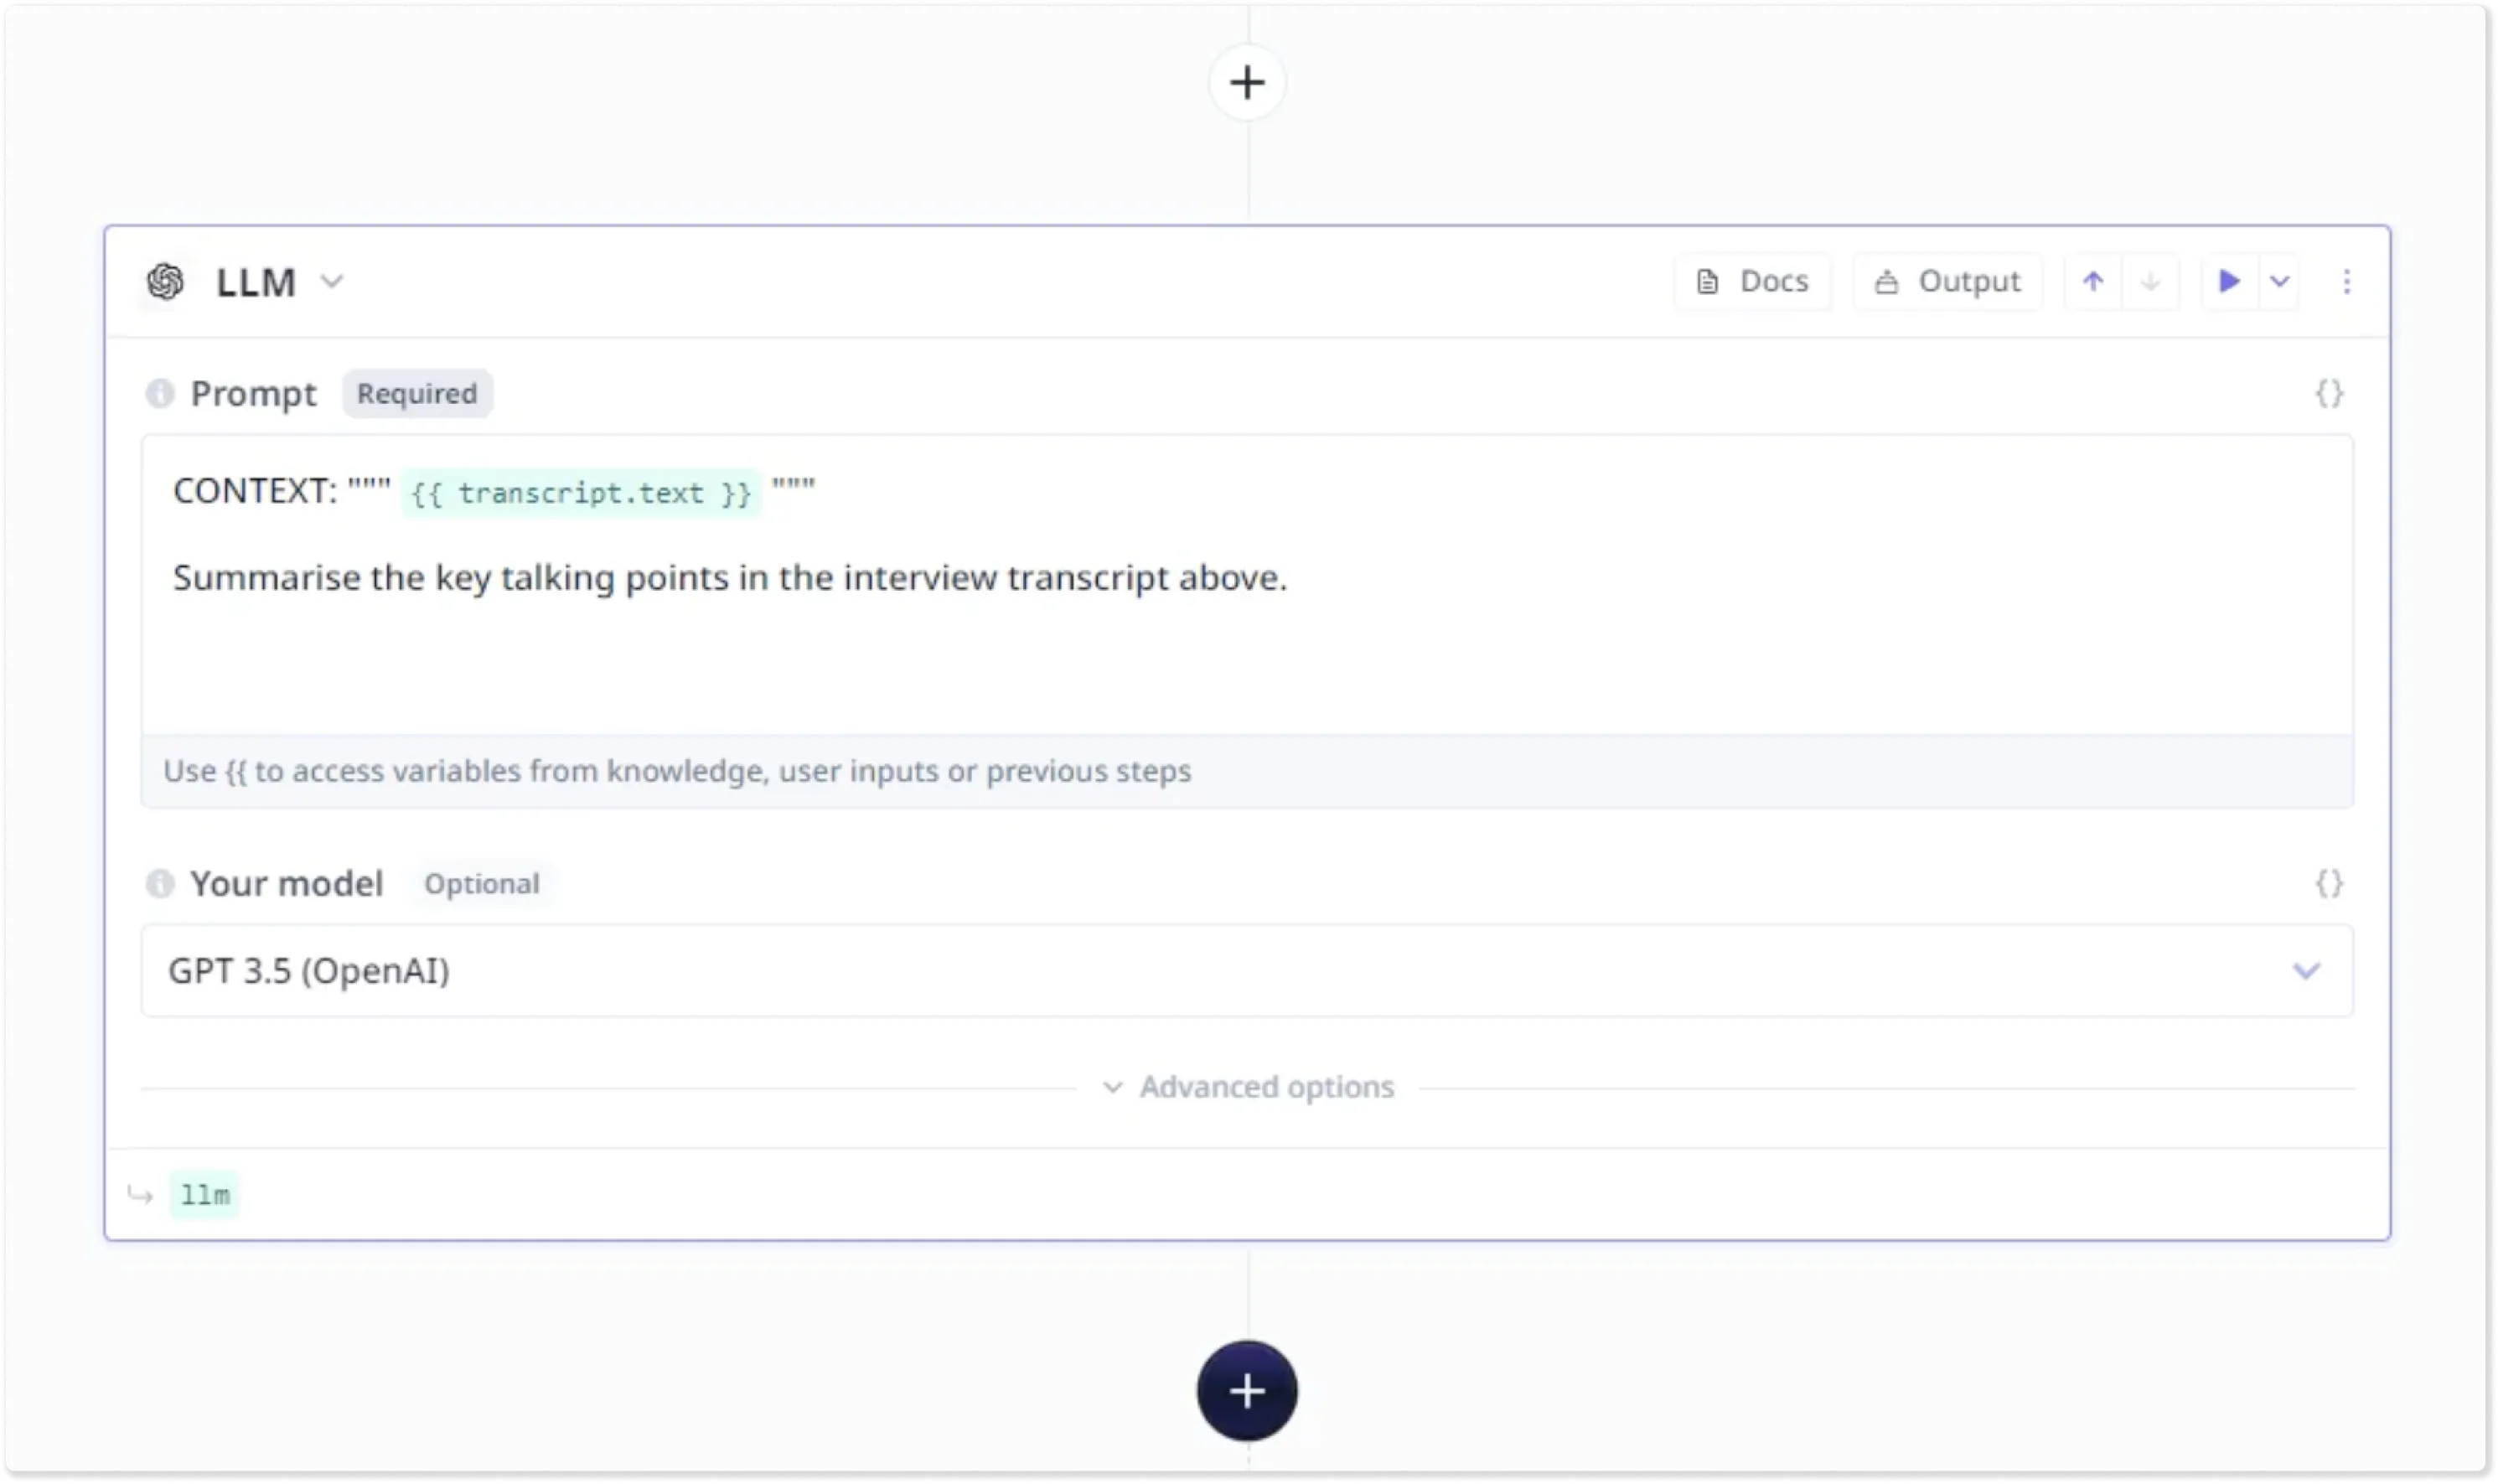This screenshot has width=2498, height=1484.
Task: Expand run options chevron next to play
Action: 2280,282
